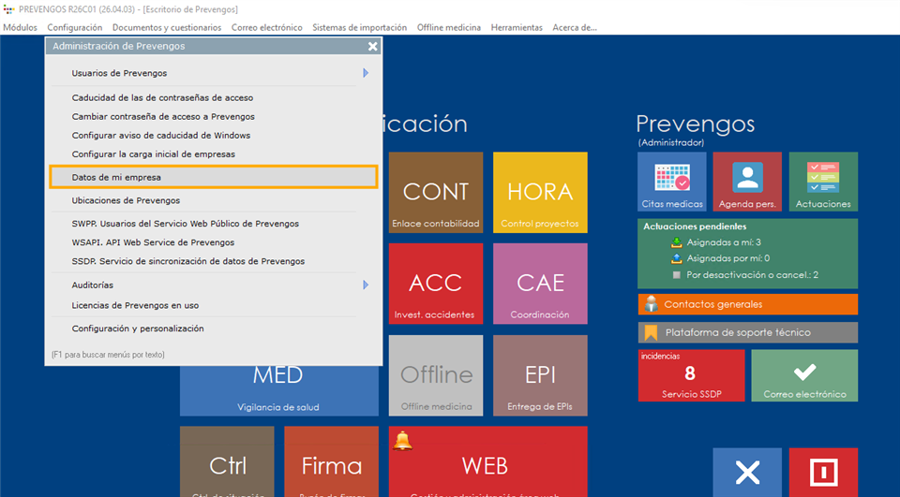Select Datos de mi empresa menu entry

[x=213, y=177]
